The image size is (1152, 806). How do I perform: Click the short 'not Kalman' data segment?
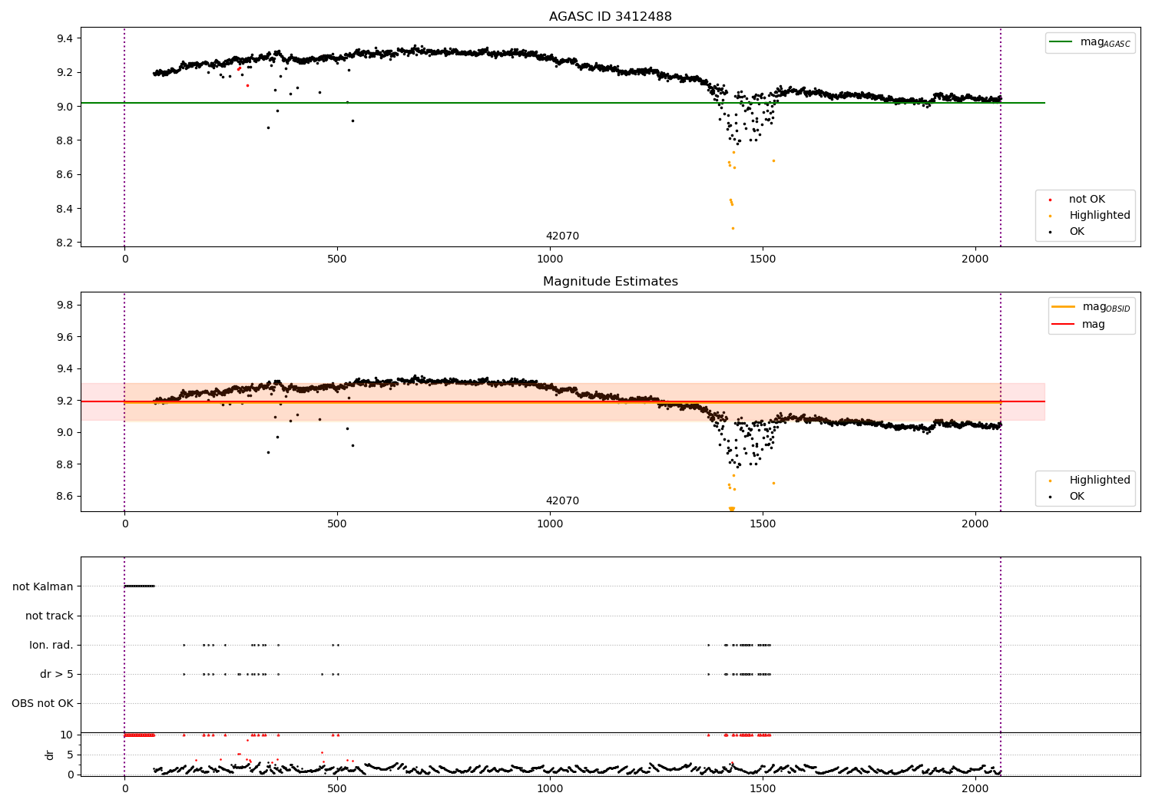139,586
